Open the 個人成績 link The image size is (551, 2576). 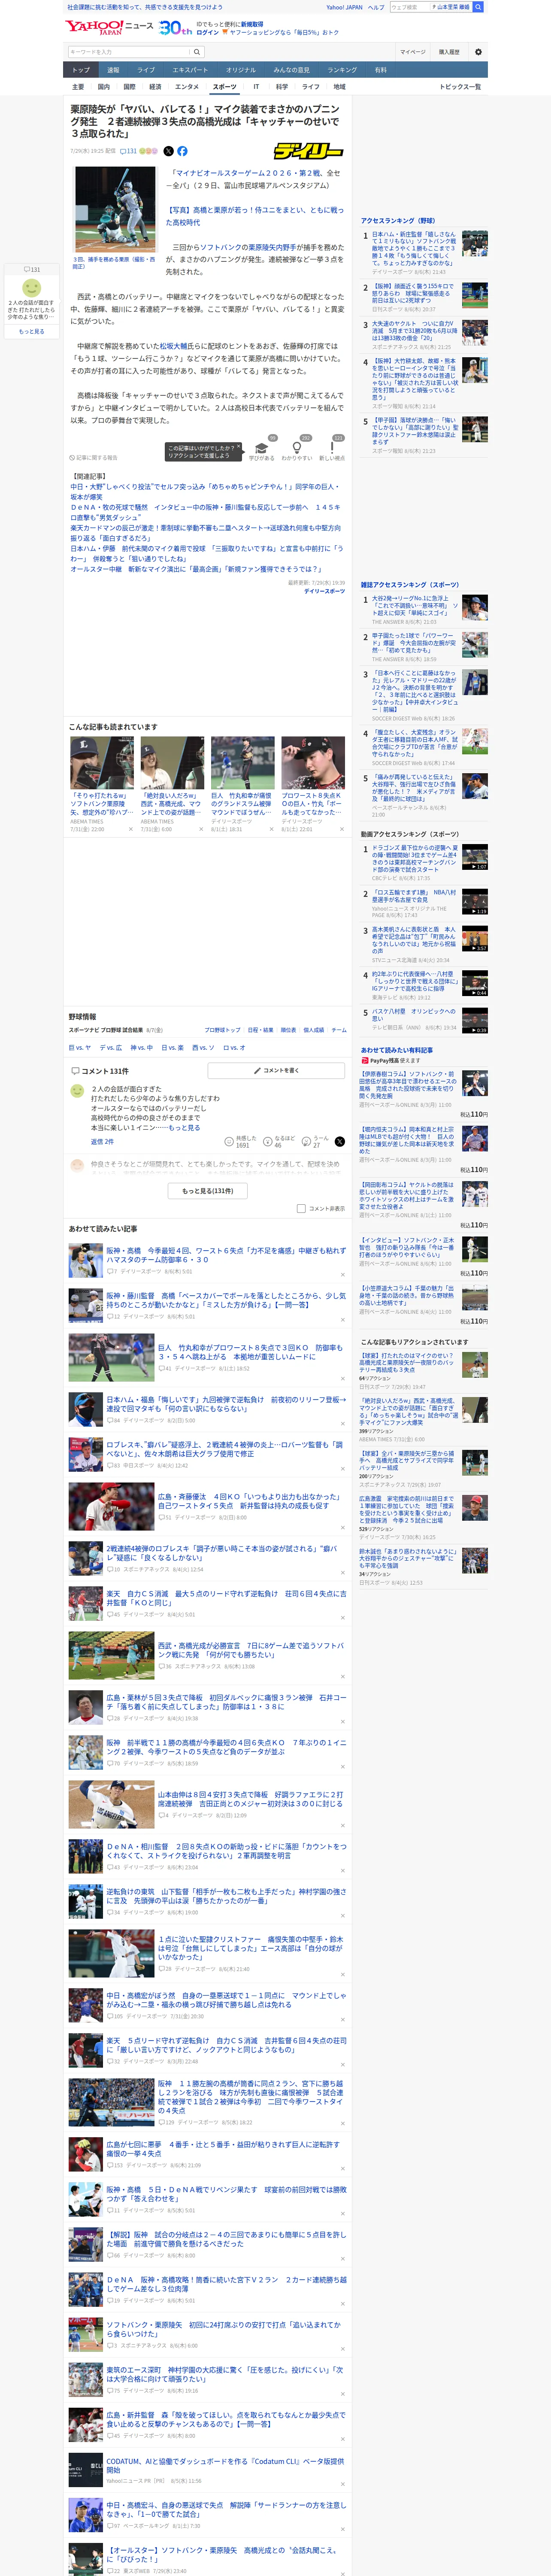pos(314,1030)
